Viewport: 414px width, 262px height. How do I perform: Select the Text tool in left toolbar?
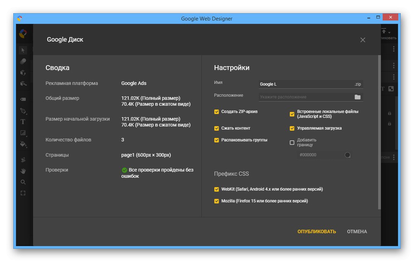(x=23, y=122)
